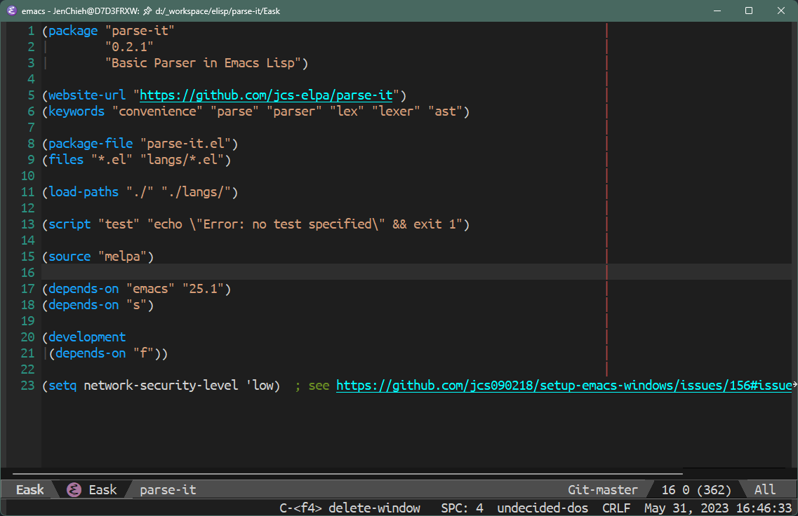This screenshot has width=798, height=516.
Task: Toggle the SPC: 4 indentation indicator
Action: [462, 508]
